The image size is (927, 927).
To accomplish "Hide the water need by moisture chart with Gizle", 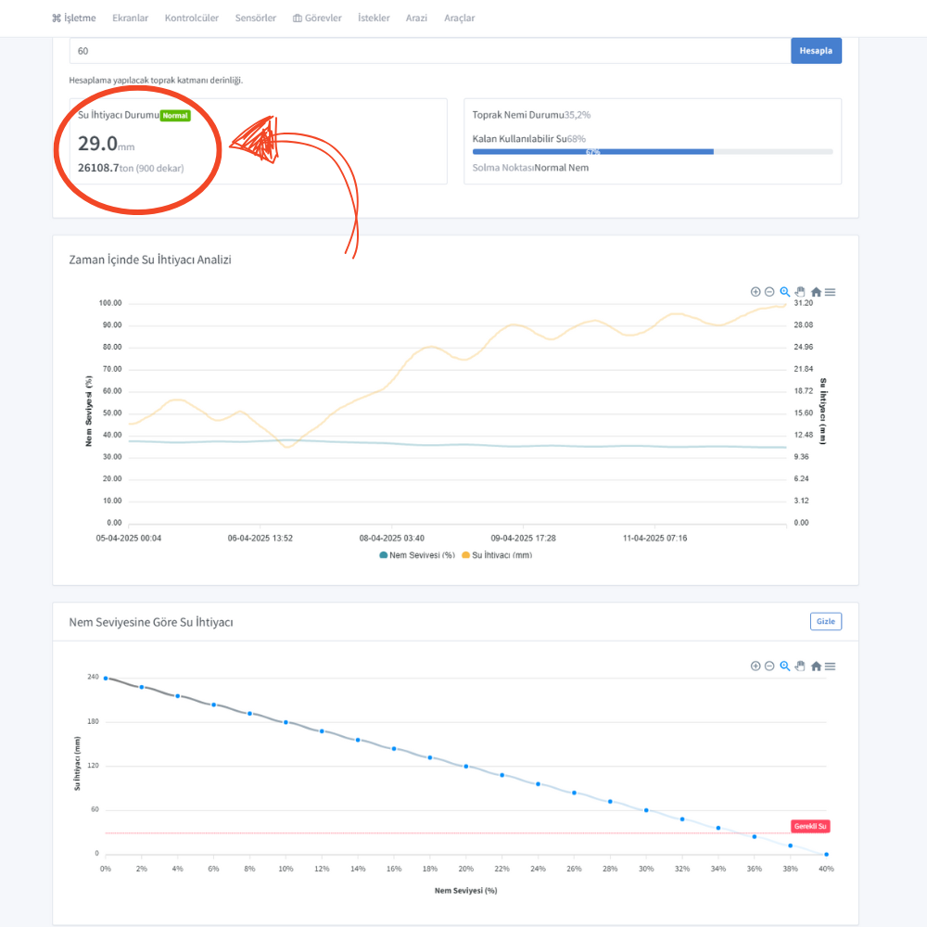I will point(825,621).
